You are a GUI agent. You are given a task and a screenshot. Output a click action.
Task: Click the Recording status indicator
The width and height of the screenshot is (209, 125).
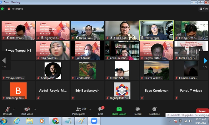coord(15,9)
